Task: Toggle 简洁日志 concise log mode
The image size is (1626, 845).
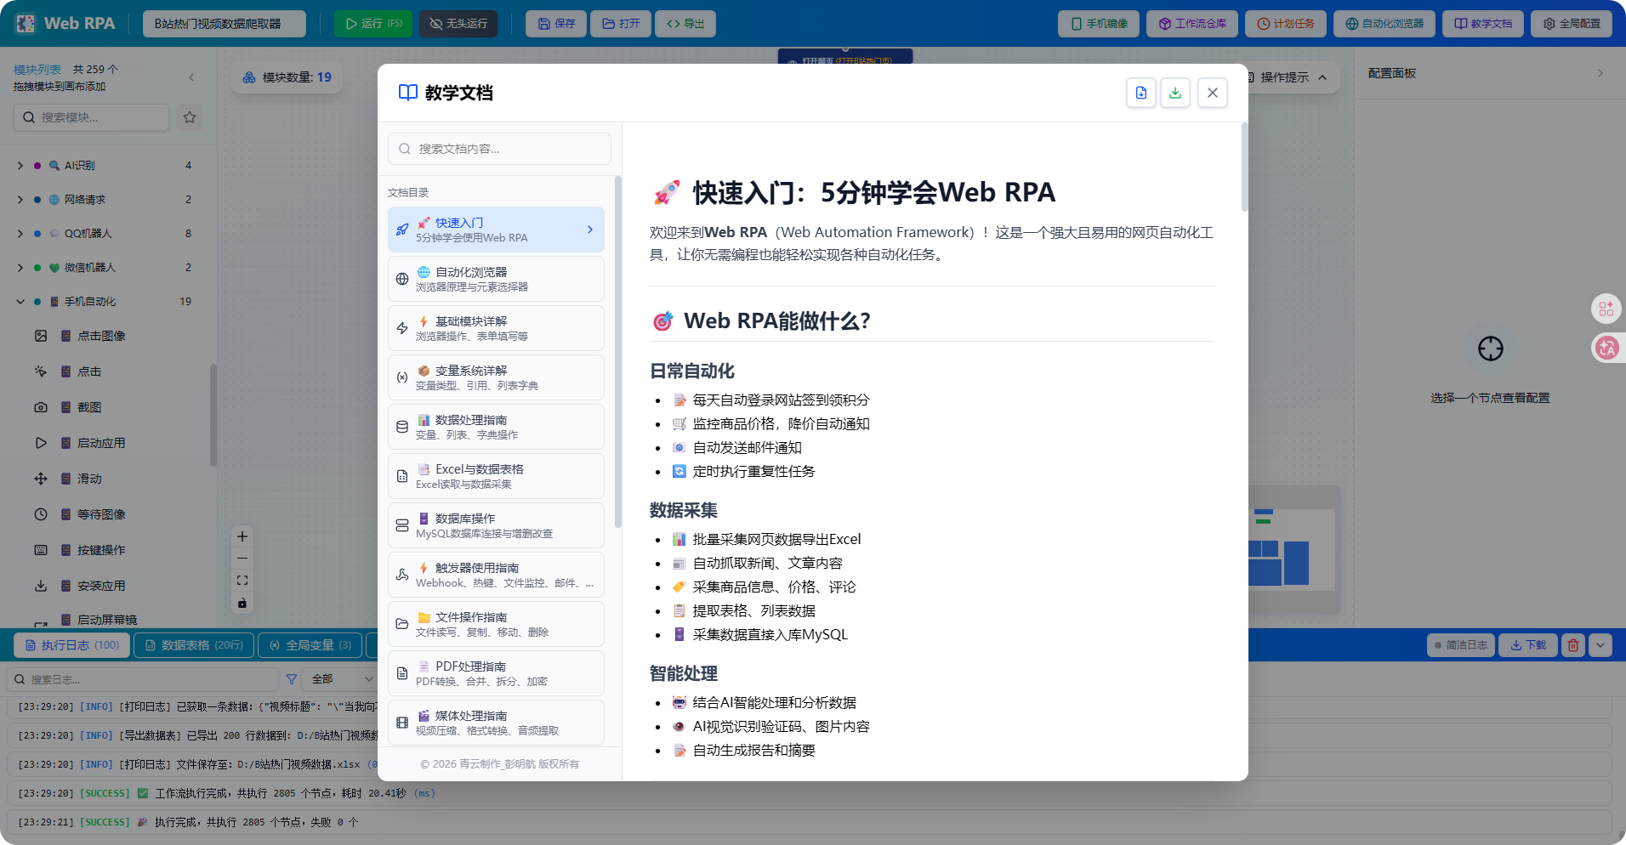Action: click(x=1460, y=645)
